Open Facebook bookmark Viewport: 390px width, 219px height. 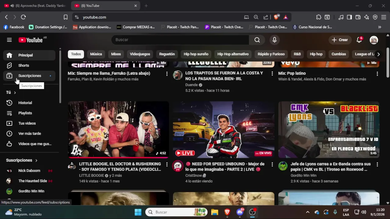pyautogui.click(x=14, y=27)
